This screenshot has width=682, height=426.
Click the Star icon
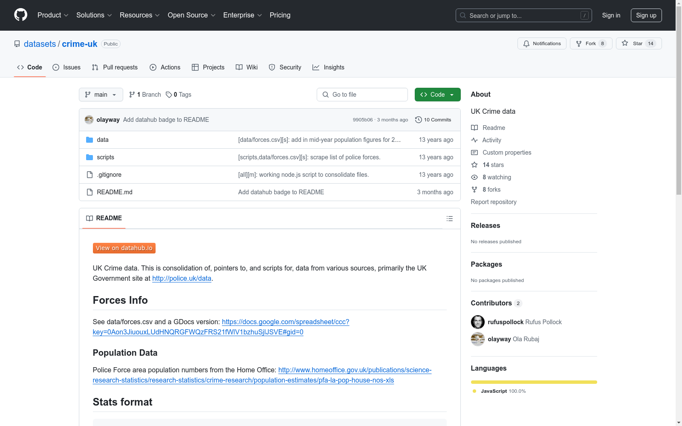625,43
